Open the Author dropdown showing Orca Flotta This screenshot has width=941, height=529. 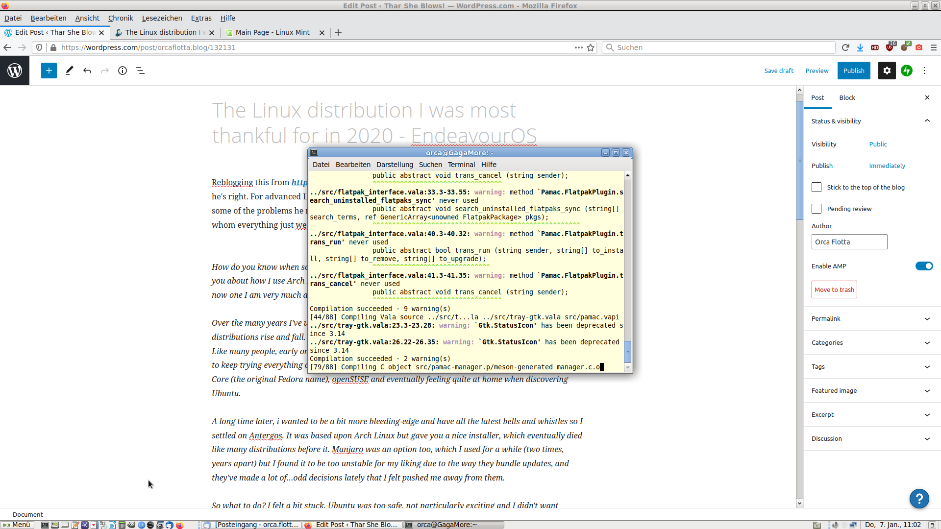coord(849,241)
